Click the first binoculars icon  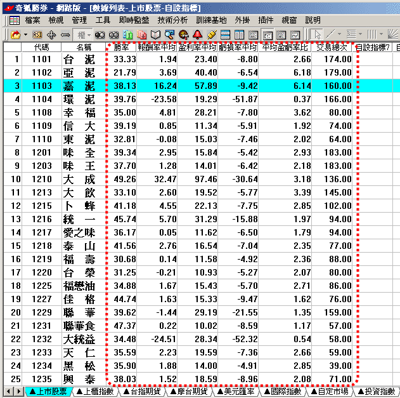(100, 35)
